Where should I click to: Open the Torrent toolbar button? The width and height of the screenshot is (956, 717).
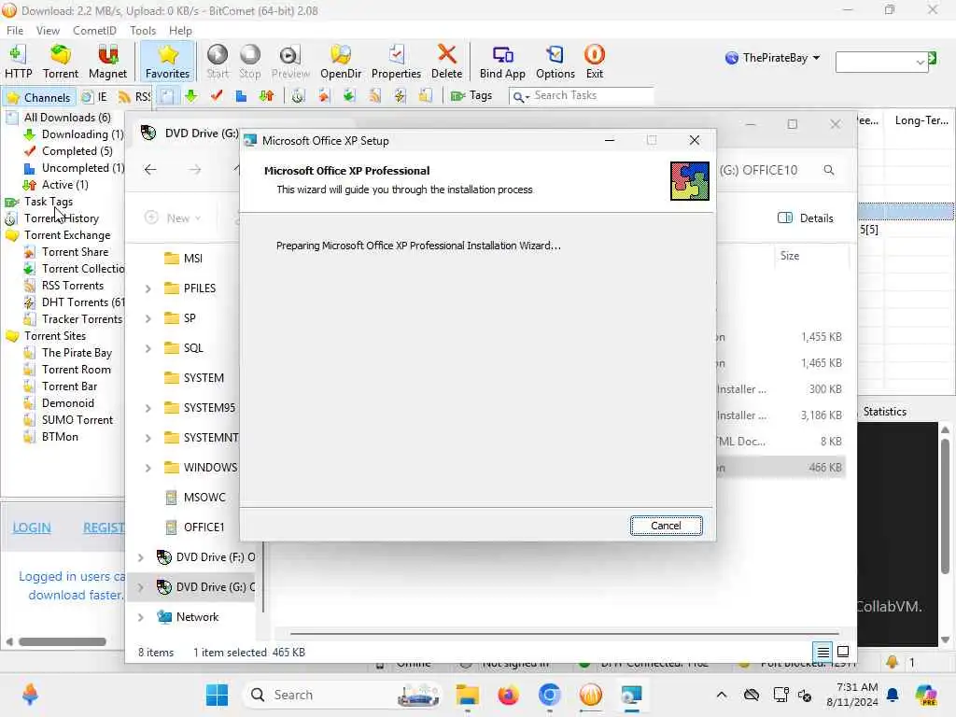tap(61, 62)
